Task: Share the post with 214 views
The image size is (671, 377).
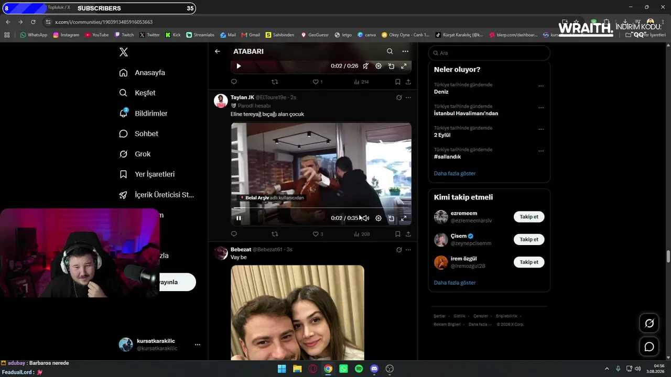Action: [408, 82]
